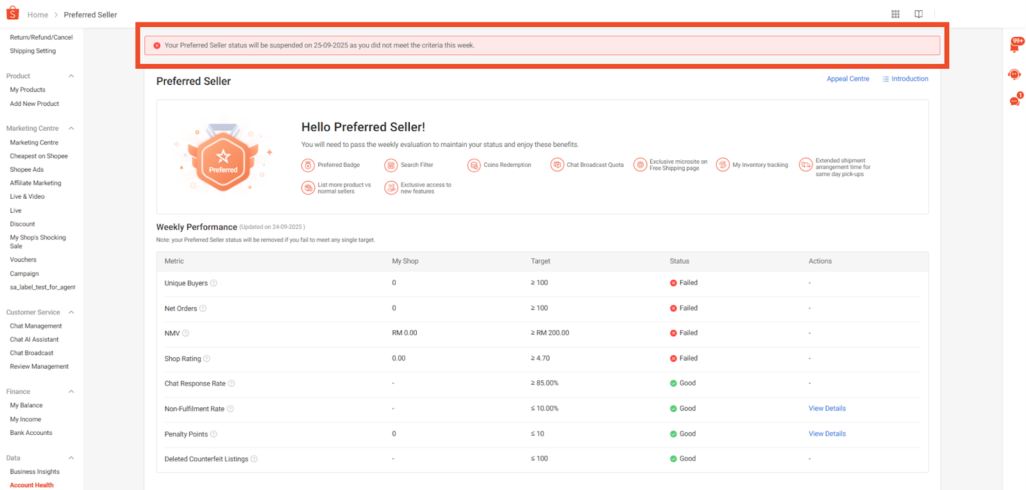Open Shopee Ads in sidebar
The width and height of the screenshot is (1026, 490).
coord(27,169)
